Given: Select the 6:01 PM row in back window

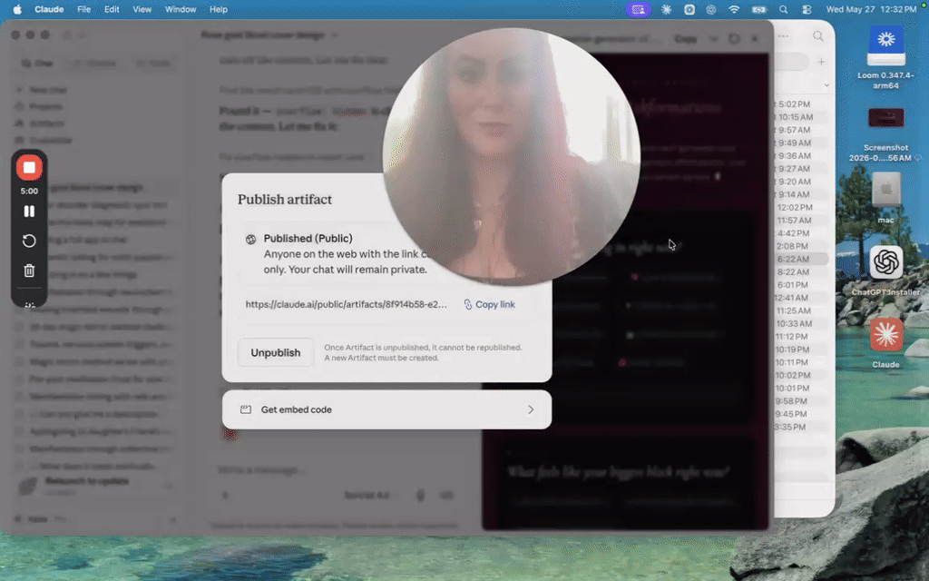Looking at the screenshot, I should click(800, 285).
